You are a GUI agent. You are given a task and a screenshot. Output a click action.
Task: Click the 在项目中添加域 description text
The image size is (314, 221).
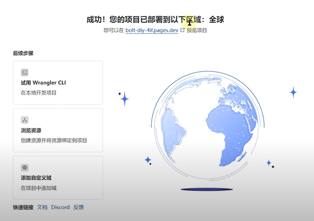point(39,188)
